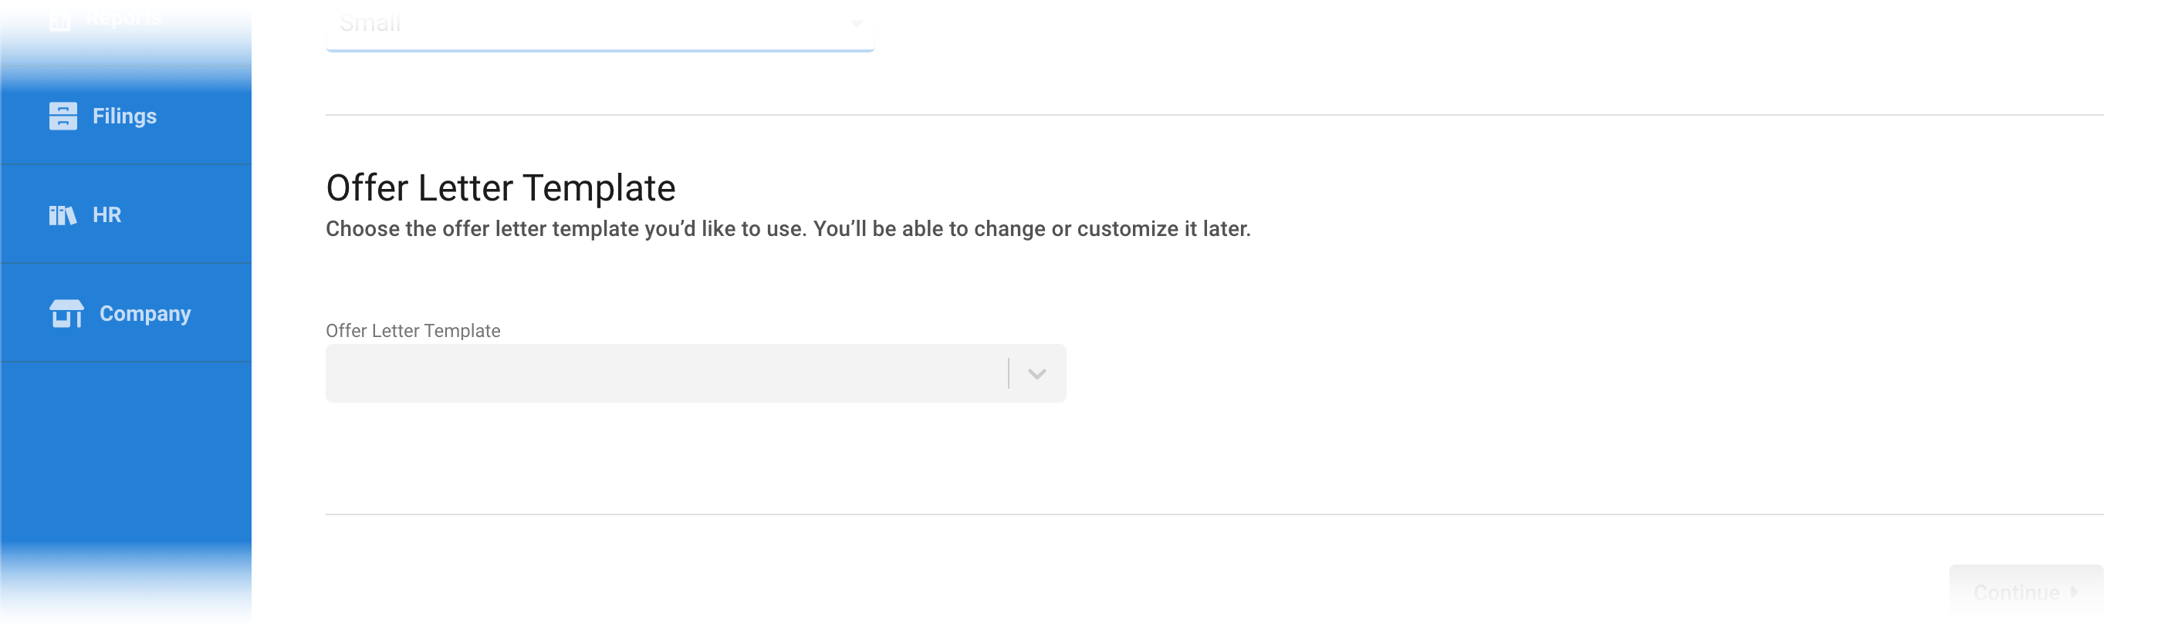Click the vertical separator inside template dropdown

(x=1009, y=373)
